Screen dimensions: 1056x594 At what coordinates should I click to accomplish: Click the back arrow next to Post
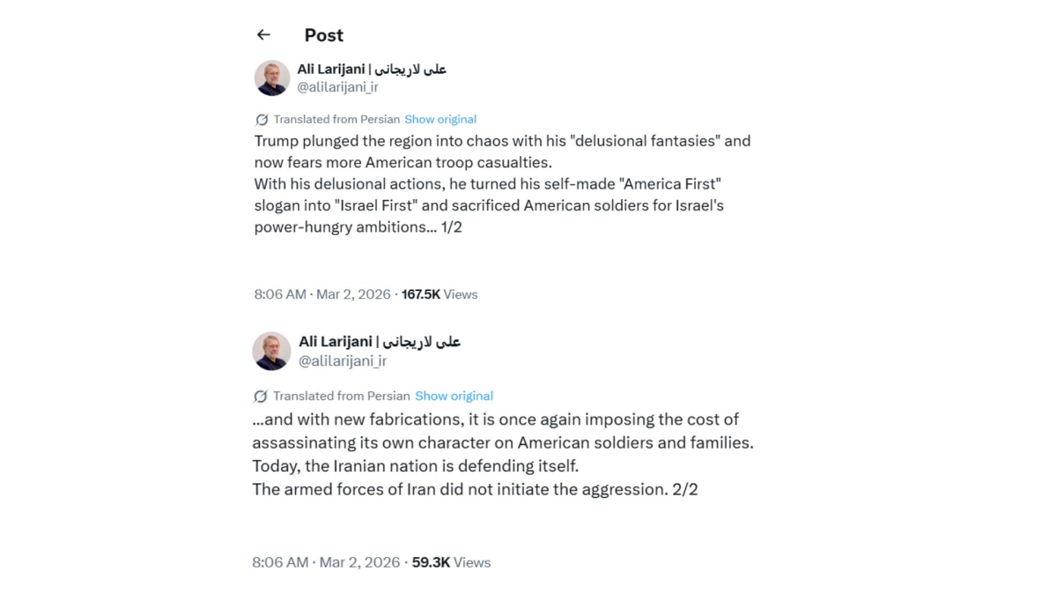coord(263,35)
